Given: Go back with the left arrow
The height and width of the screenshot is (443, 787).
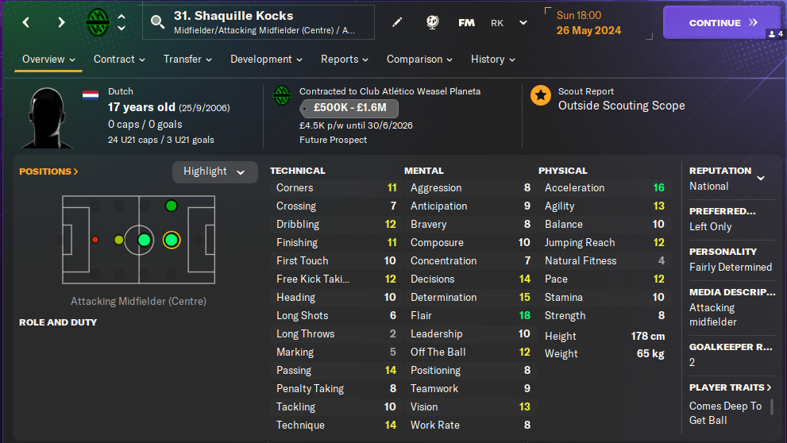Looking at the screenshot, I should pos(26,22).
